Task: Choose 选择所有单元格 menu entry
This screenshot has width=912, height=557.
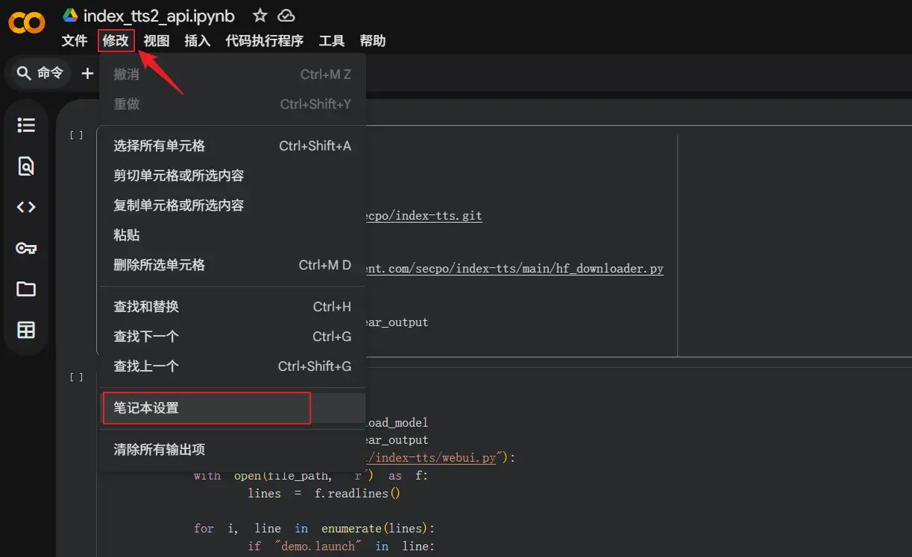Action: pos(159,146)
